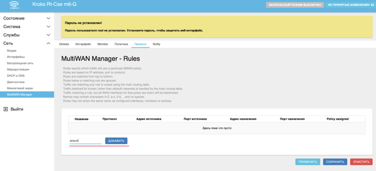Open the Globals tab
376x171 pixels.
point(64,44)
